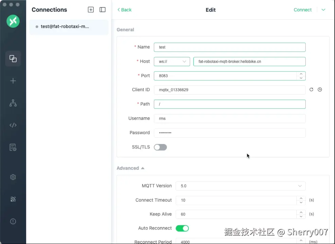
Task: Click the Reconnect Period value field
Action: point(236,242)
